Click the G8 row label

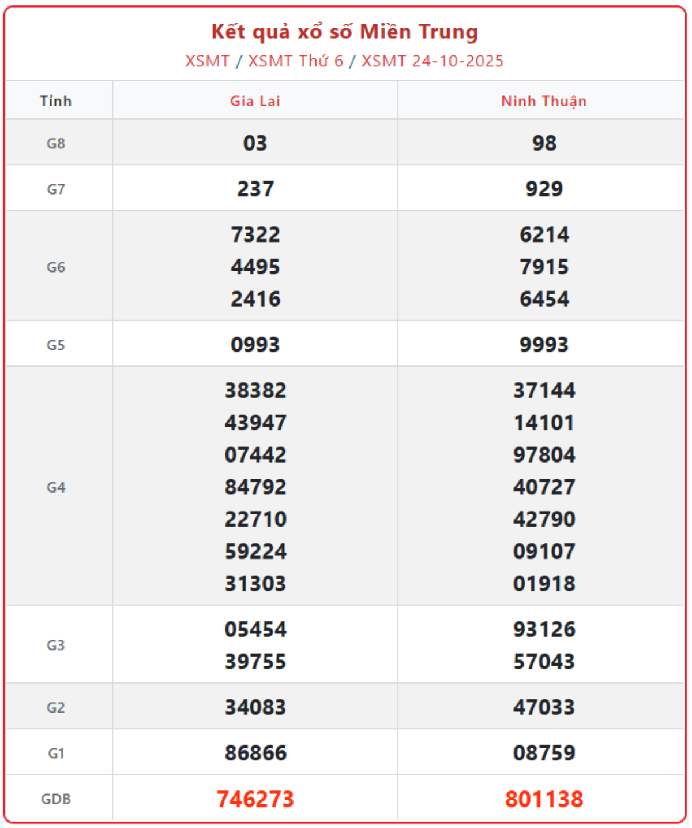tap(56, 143)
